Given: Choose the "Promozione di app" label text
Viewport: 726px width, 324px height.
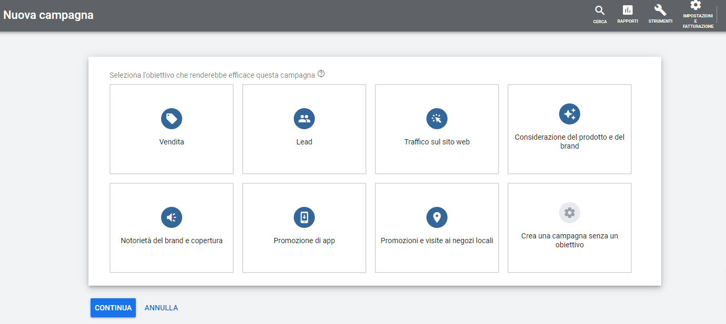Looking at the screenshot, I should coord(304,241).
